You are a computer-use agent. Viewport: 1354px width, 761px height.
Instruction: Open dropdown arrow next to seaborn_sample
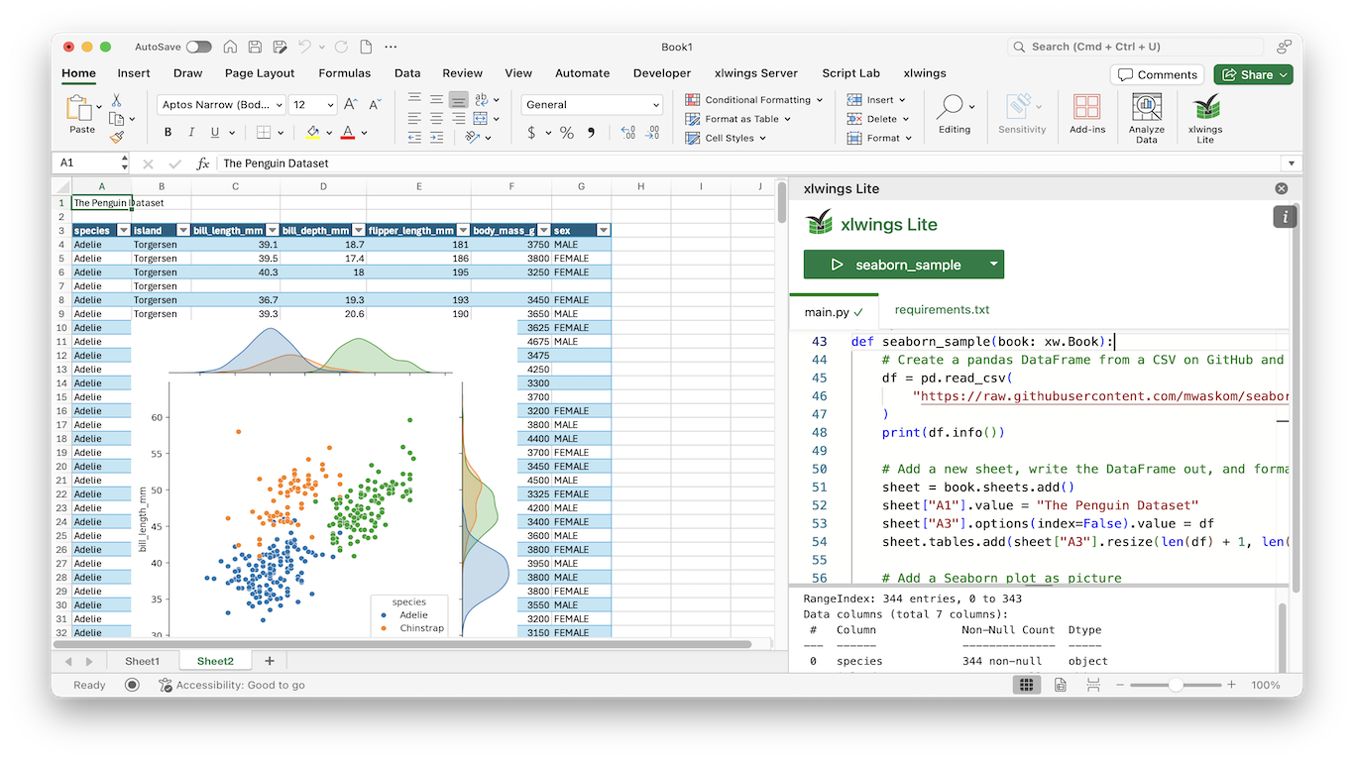point(993,265)
